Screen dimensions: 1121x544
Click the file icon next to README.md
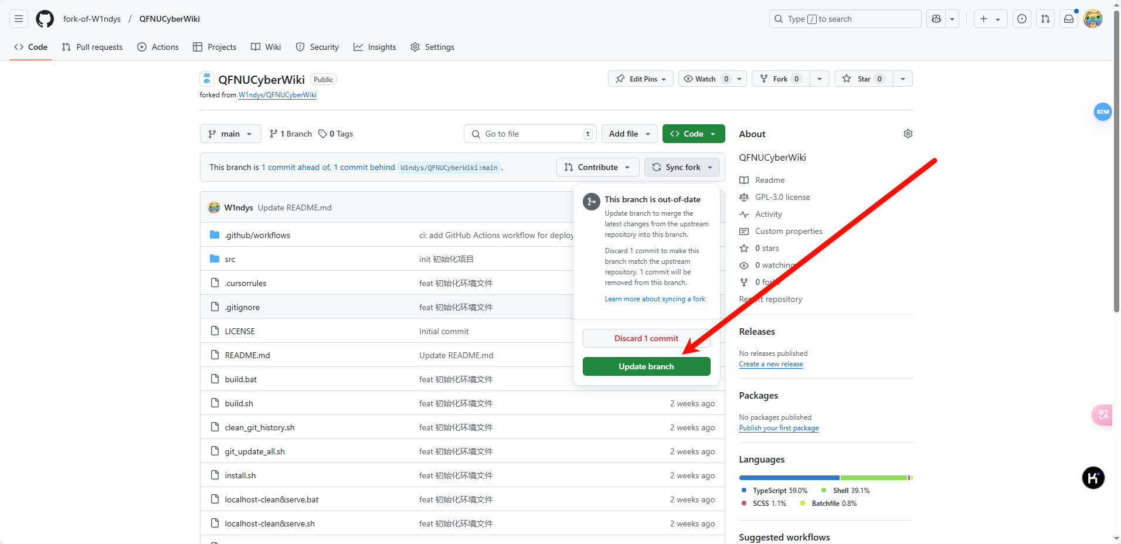tap(215, 355)
